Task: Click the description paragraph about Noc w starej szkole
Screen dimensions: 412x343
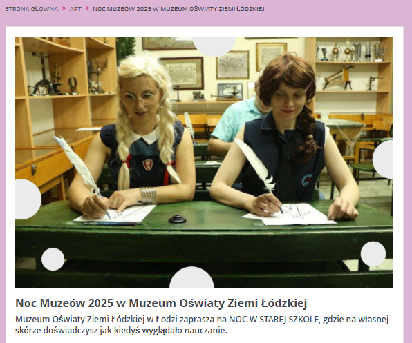Action: [202, 324]
